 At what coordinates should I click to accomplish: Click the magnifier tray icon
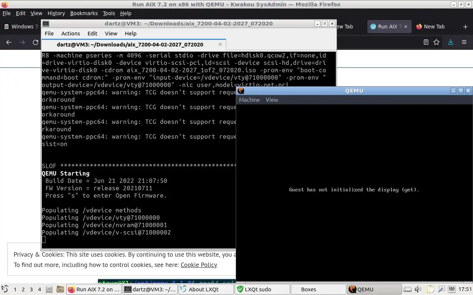pos(441,289)
